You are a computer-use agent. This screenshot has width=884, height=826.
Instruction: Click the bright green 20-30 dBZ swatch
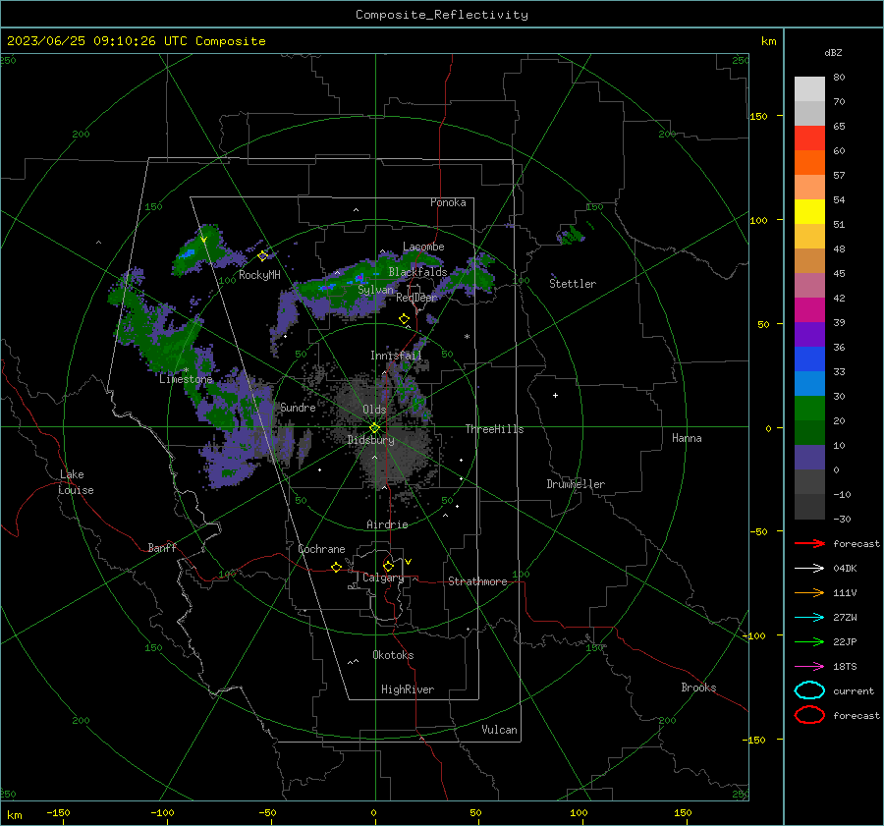809,409
